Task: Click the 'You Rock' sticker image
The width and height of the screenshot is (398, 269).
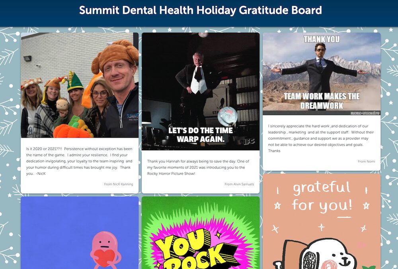Action: click(x=201, y=233)
